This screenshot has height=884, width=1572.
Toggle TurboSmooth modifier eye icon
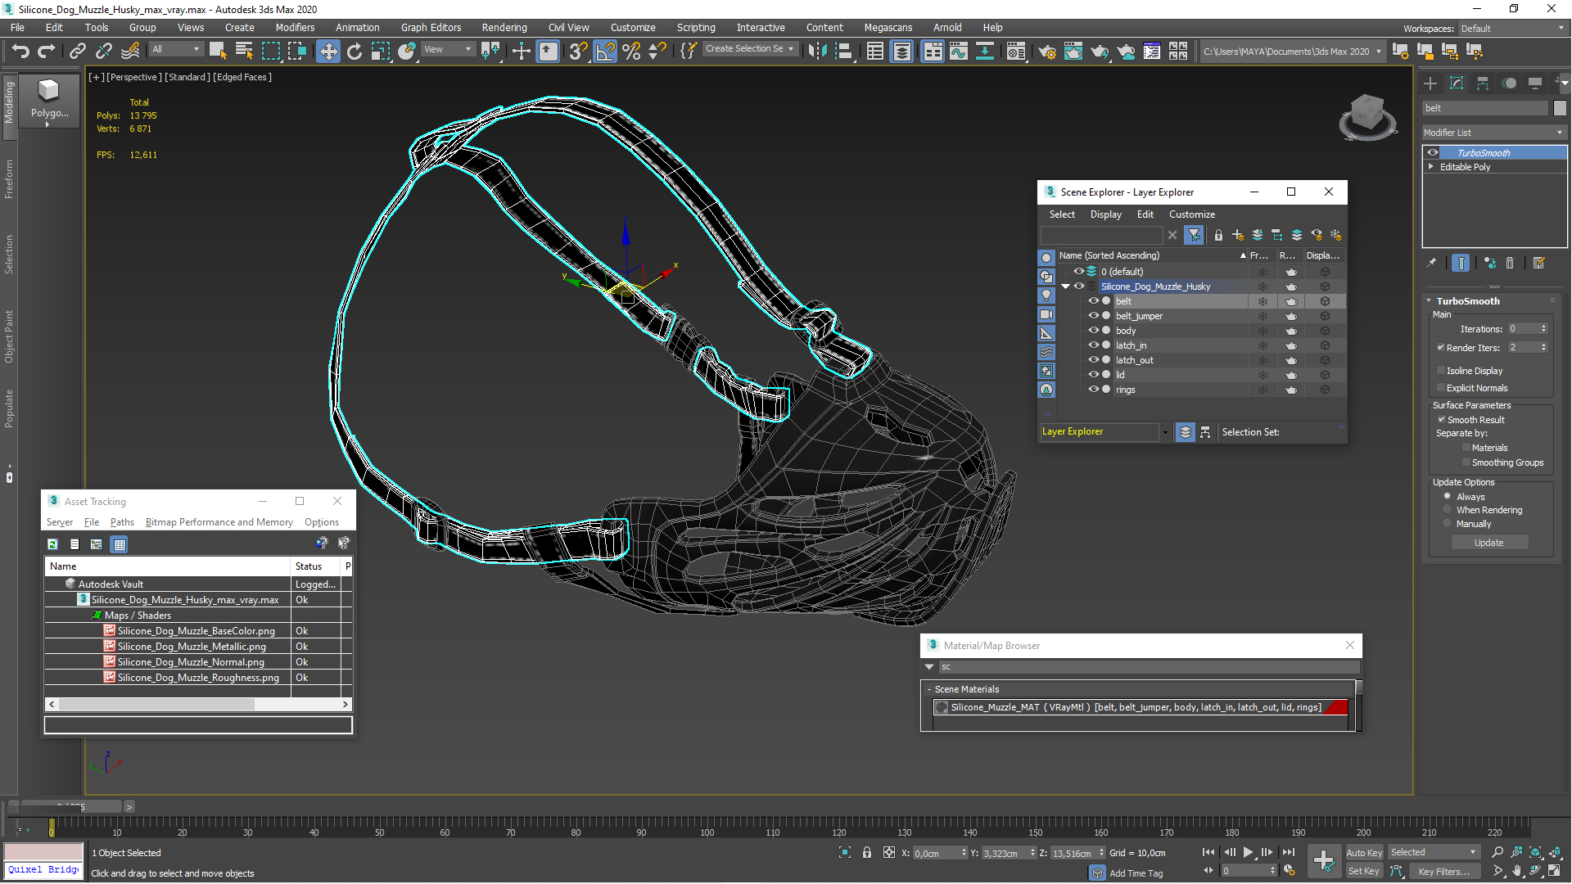click(x=1433, y=152)
